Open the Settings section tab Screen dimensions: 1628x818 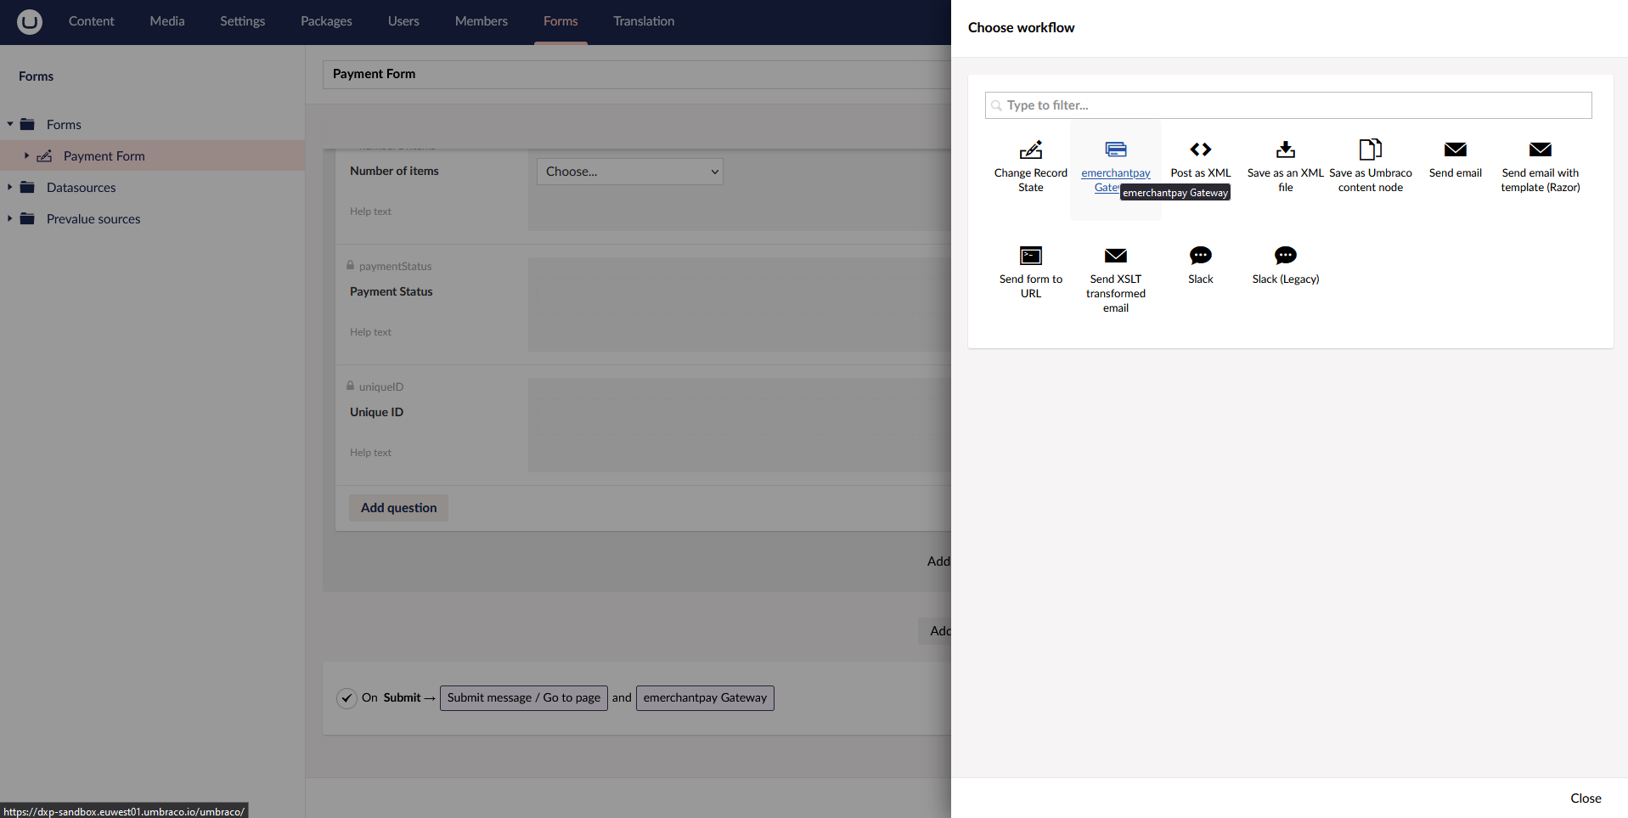pos(242,21)
